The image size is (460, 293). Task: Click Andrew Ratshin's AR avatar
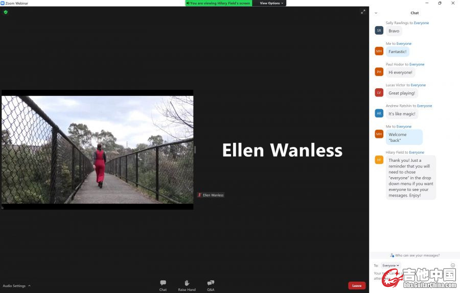pos(379,113)
